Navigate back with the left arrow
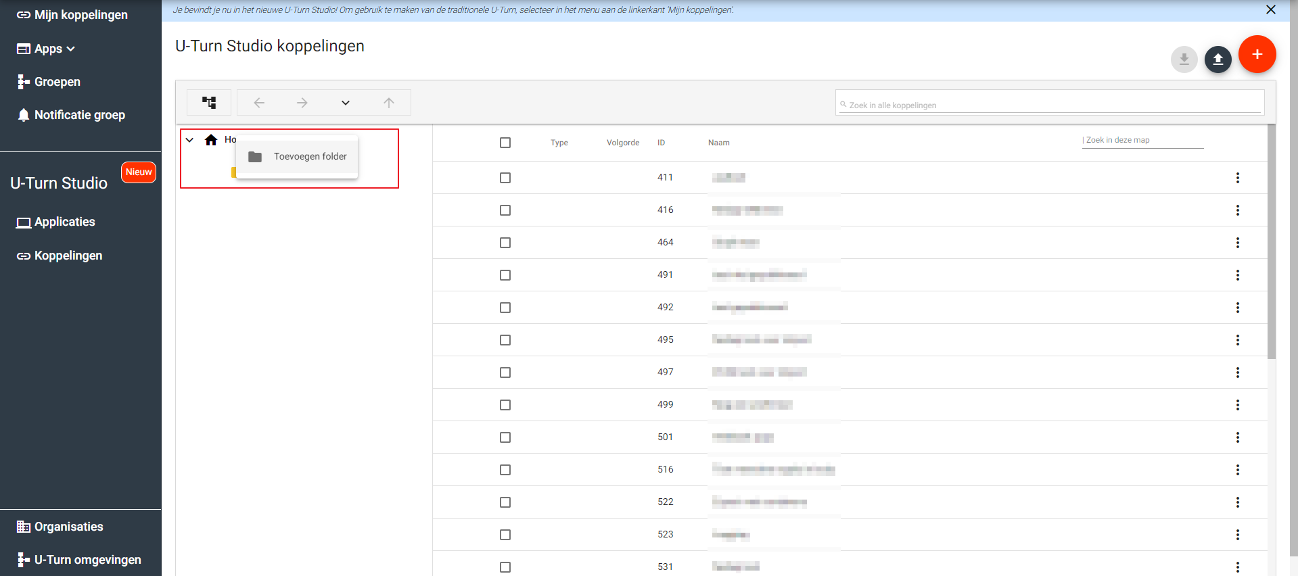Viewport: 1298px width, 576px height. tap(259, 103)
